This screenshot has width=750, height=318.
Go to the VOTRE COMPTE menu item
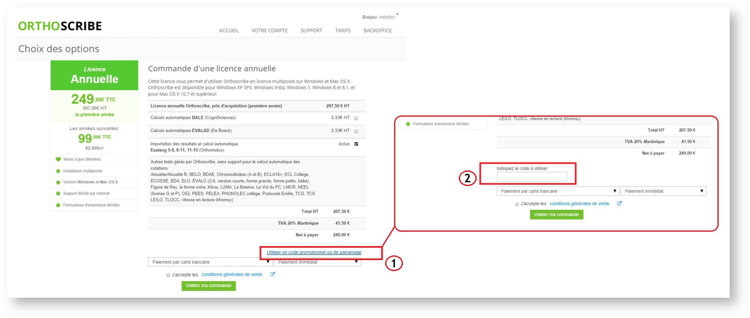269,30
